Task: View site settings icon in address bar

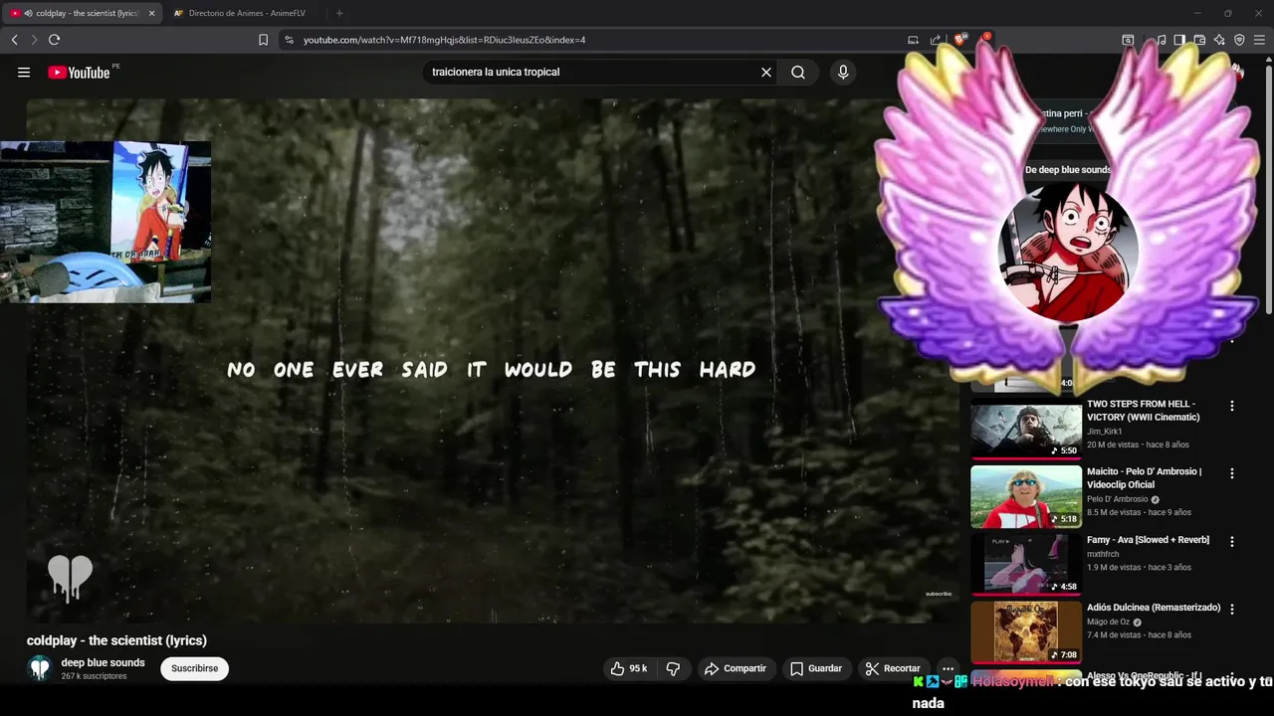Action: (289, 40)
